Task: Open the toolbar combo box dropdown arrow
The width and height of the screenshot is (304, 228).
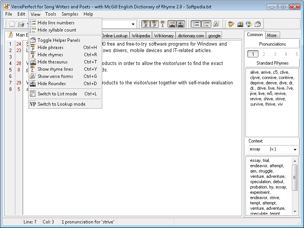Action: pyautogui.click(x=133, y=24)
